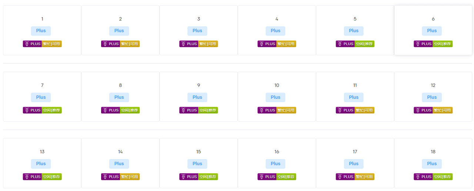The width and height of the screenshot is (474, 191).
Task: Click the green recommended badge on card 18
Action: click(x=433, y=177)
